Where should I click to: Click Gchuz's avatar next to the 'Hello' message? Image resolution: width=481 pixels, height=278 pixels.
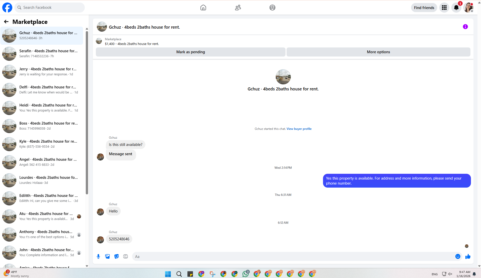point(100,212)
